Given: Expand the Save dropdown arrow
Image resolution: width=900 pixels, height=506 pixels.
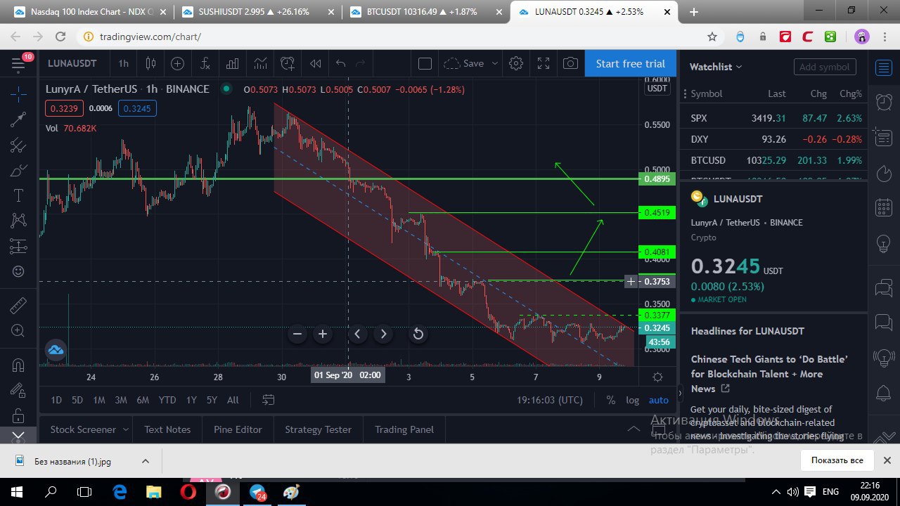Looking at the screenshot, I should point(495,63).
